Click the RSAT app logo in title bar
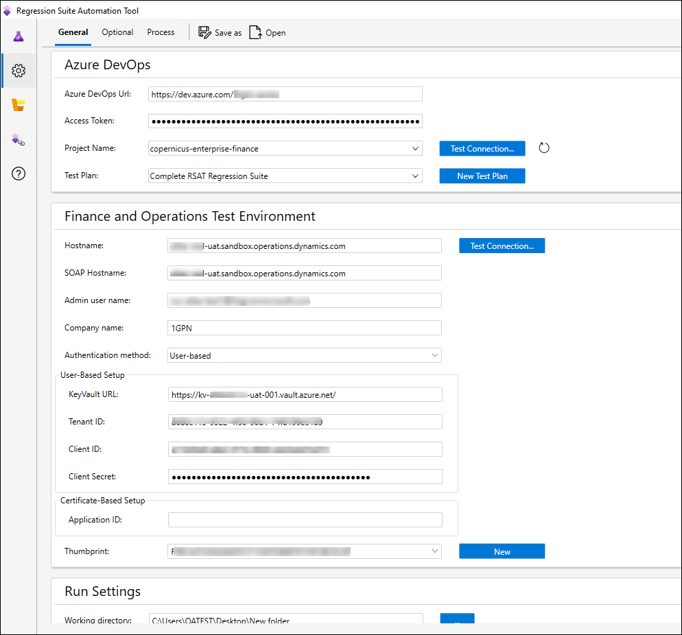The height and width of the screenshot is (635, 682). pyautogui.click(x=7, y=10)
